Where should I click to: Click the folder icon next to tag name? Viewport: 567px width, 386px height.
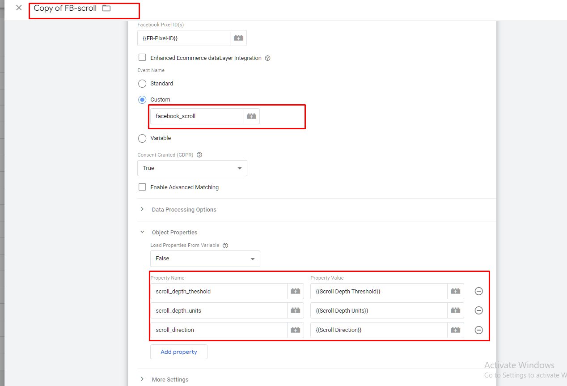click(x=106, y=8)
